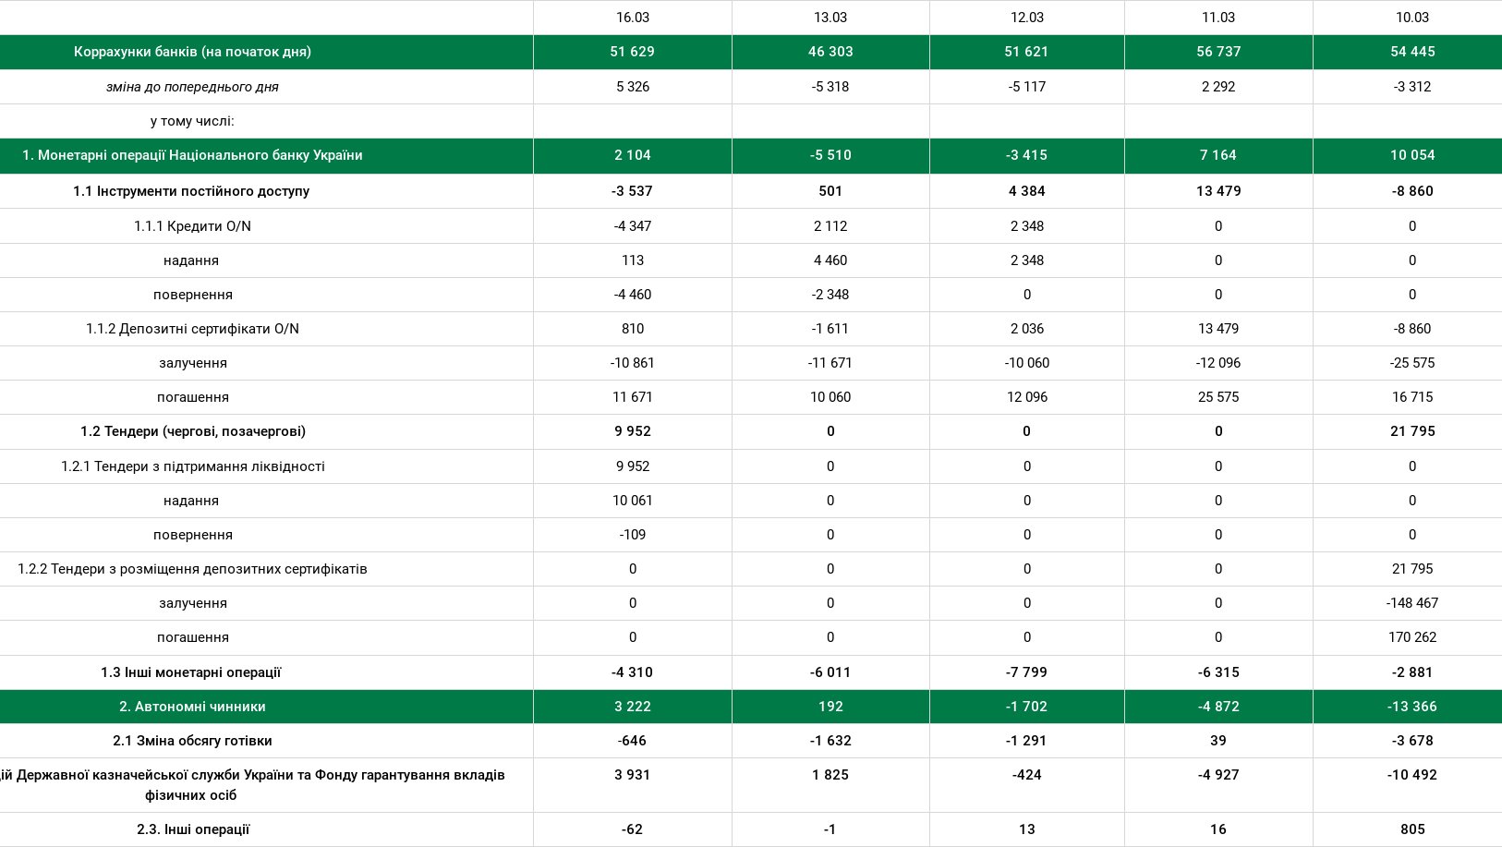Select the value 46 303 cell
Image resolution: width=1502 pixels, height=847 pixels.
click(830, 52)
